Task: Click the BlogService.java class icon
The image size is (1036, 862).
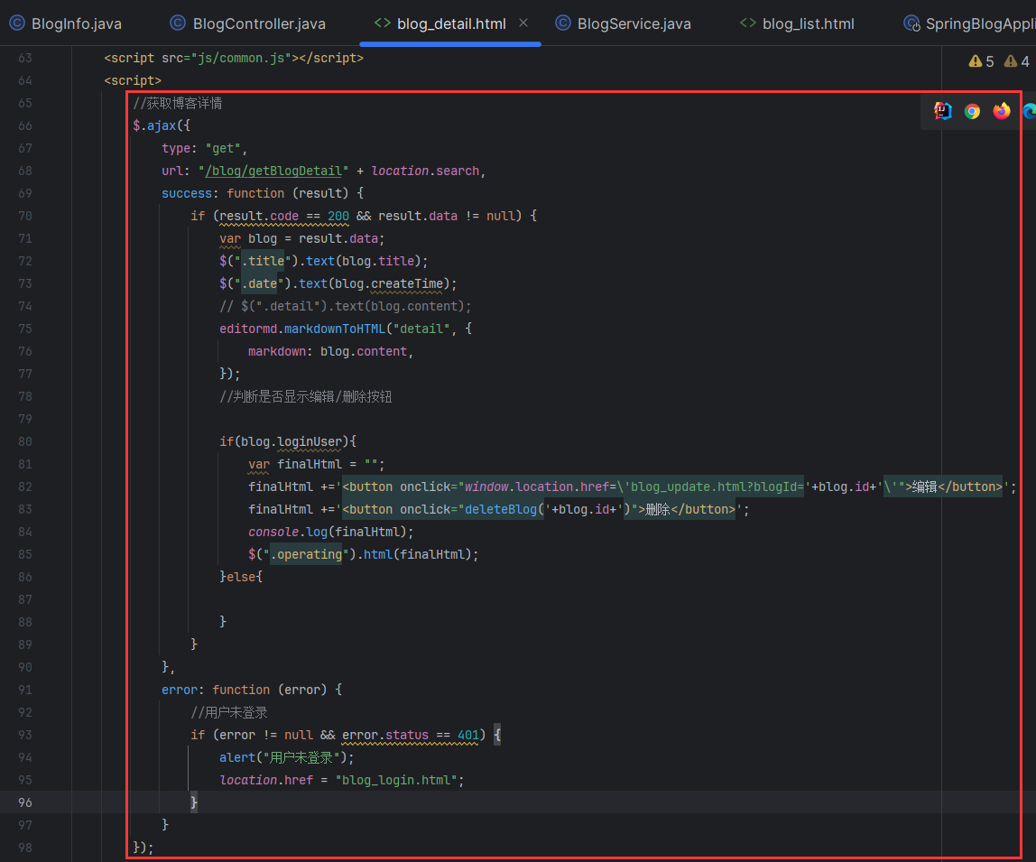Action: pos(563,23)
